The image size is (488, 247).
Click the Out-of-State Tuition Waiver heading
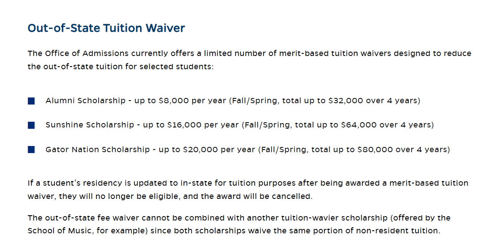pos(106,28)
